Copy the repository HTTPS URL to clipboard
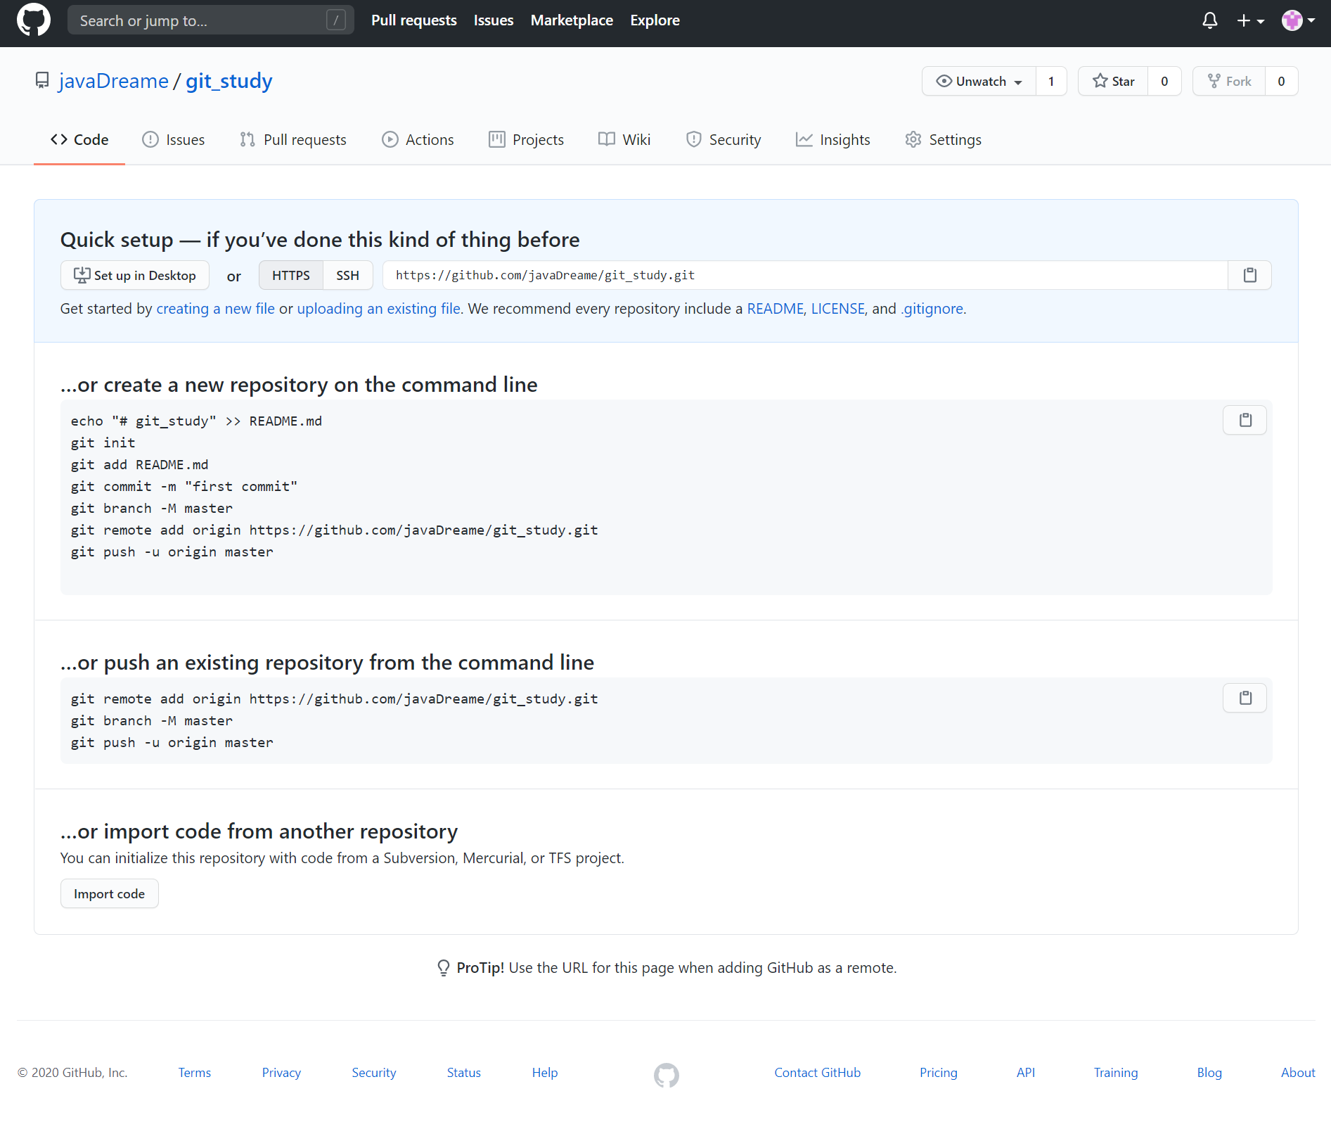Screen dimensions: 1331x1141 tap(1249, 275)
